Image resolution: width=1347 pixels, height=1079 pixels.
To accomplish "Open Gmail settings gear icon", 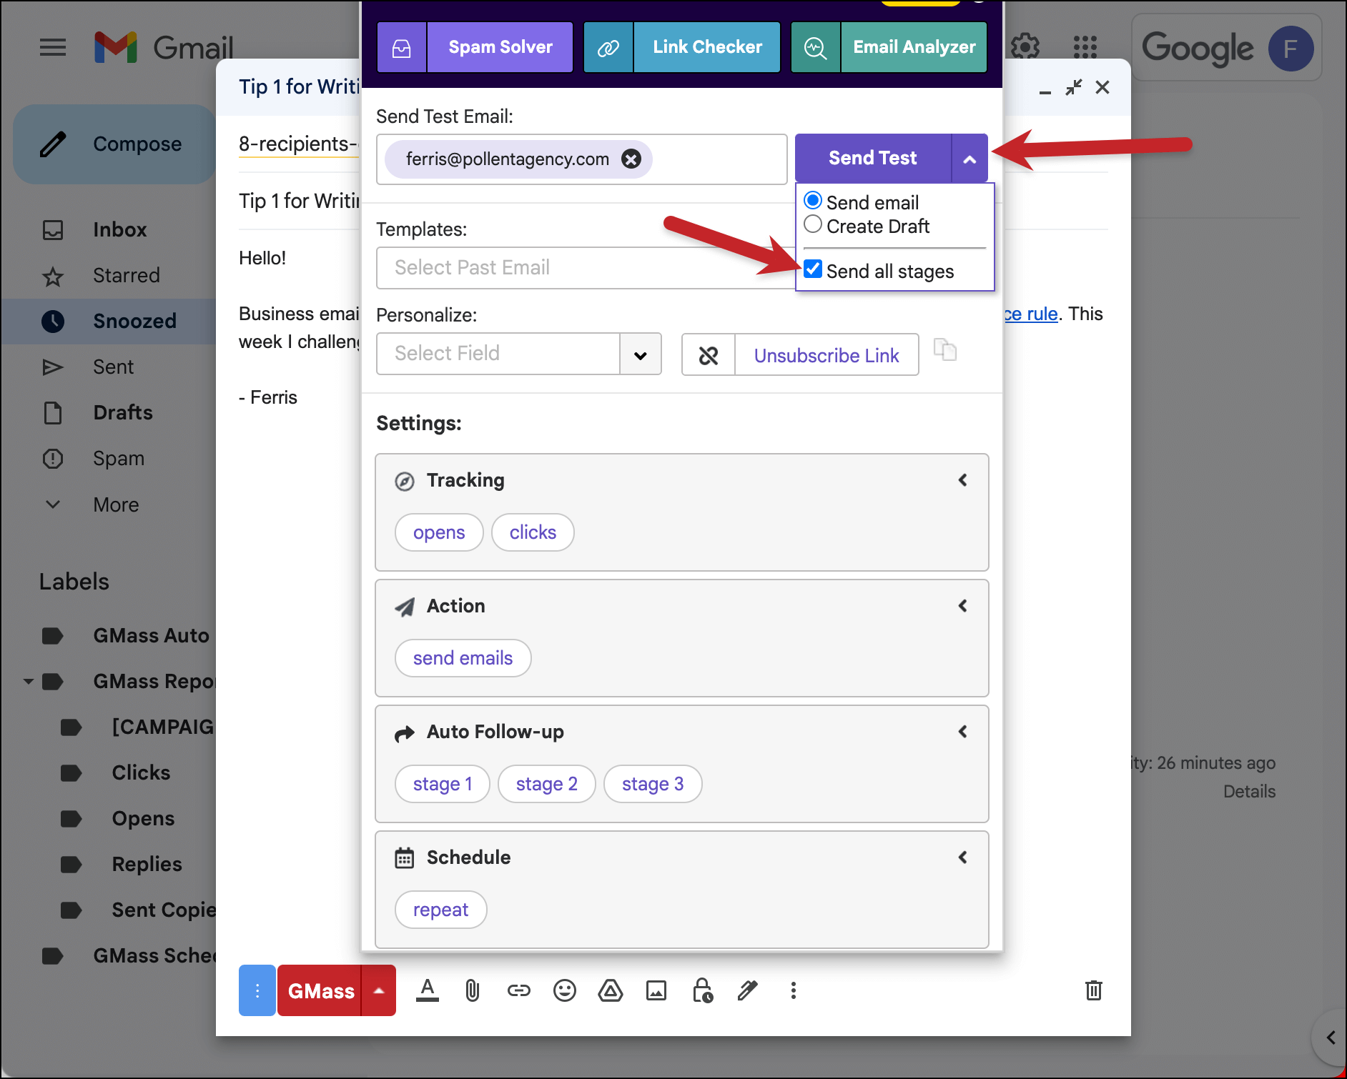I will pos(1025,47).
